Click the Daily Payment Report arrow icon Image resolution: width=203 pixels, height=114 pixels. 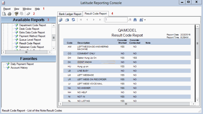coord(8,64)
